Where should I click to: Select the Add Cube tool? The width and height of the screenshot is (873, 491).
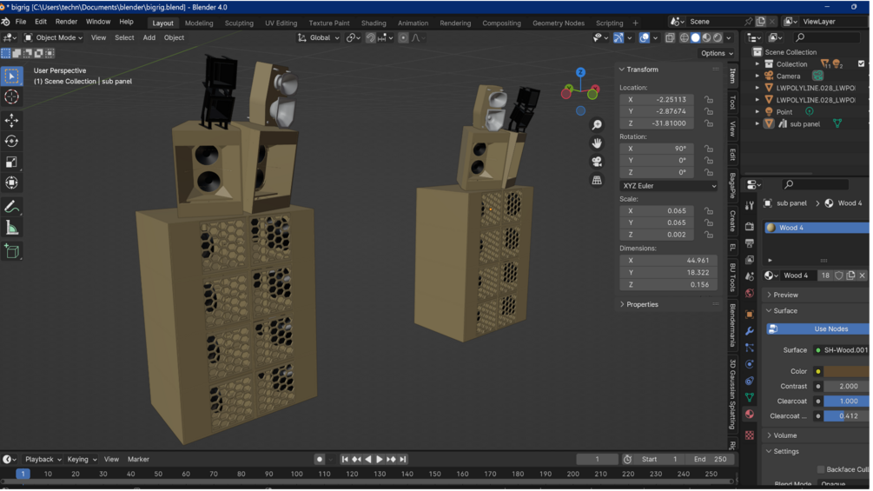pos(11,252)
